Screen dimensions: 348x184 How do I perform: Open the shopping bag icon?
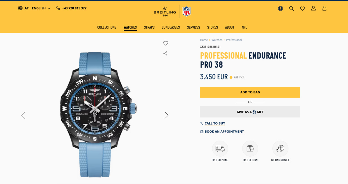[324, 8]
